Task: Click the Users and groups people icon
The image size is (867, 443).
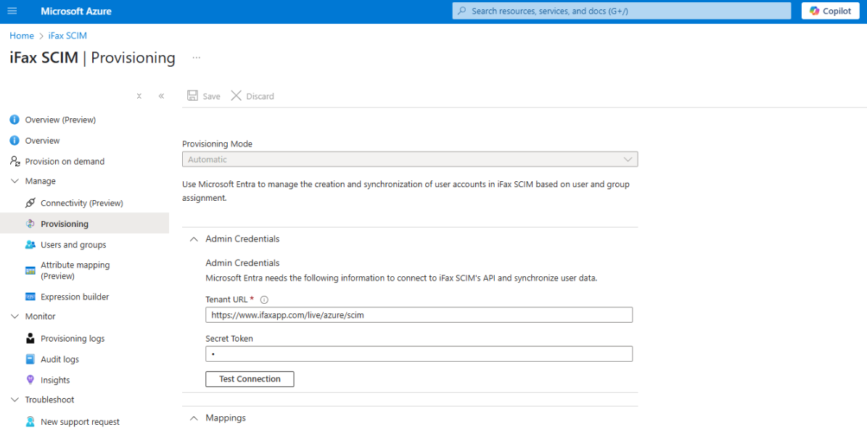Action: pyautogui.click(x=30, y=244)
